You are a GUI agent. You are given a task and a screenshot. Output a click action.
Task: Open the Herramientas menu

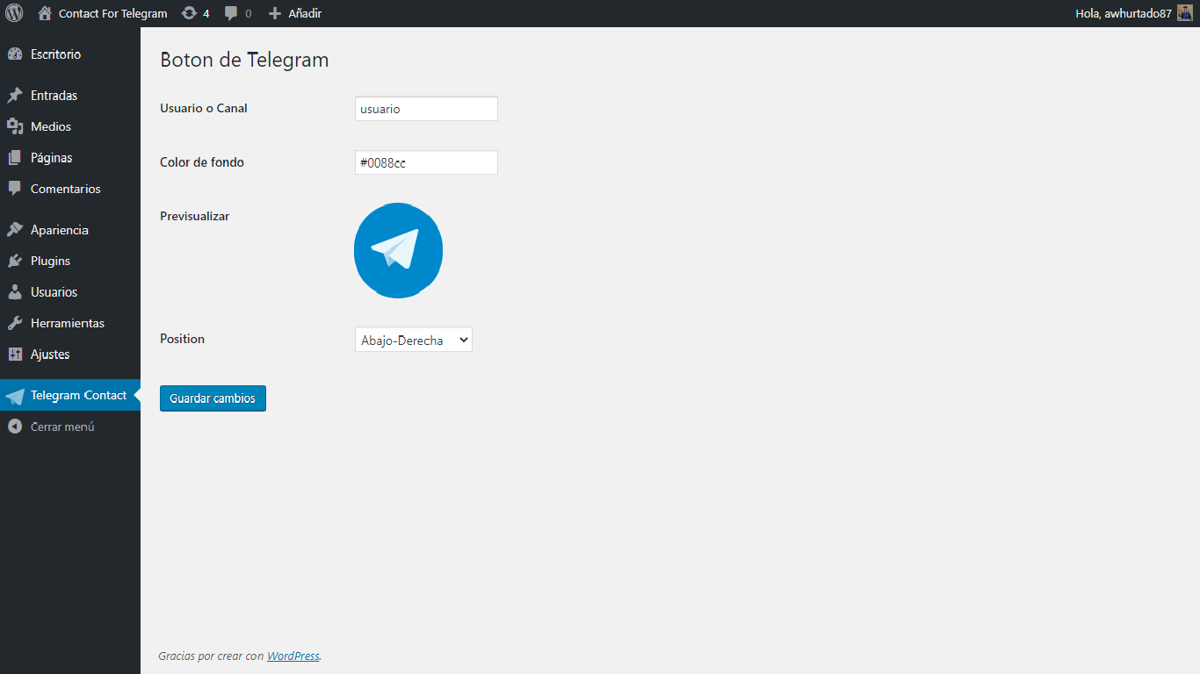[x=70, y=323]
